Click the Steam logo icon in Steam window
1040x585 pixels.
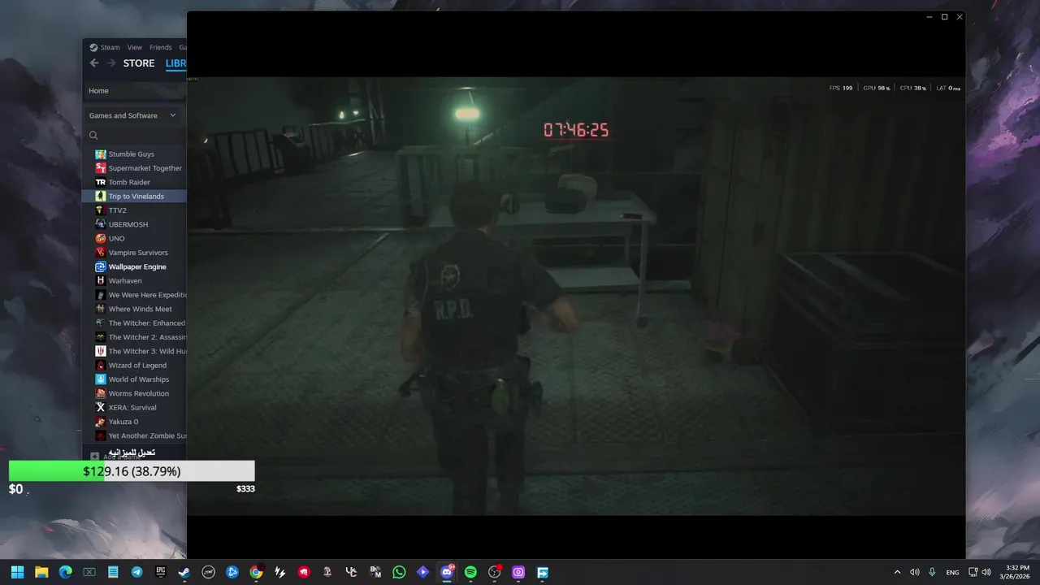click(x=93, y=47)
